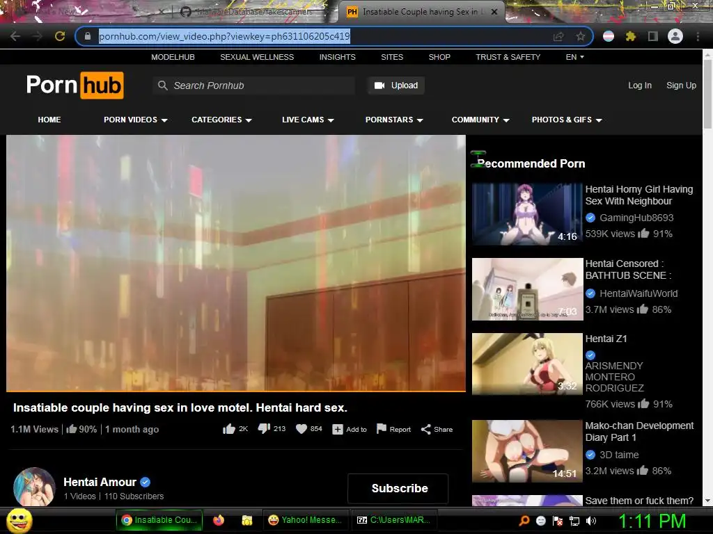Open the SITES top menu item
Image resolution: width=713 pixels, height=534 pixels.
pos(392,57)
